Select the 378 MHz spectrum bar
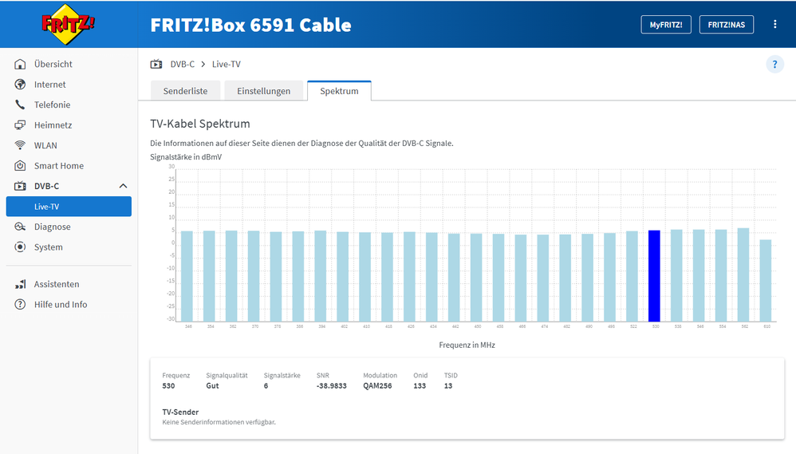 (x=276, y=278)
